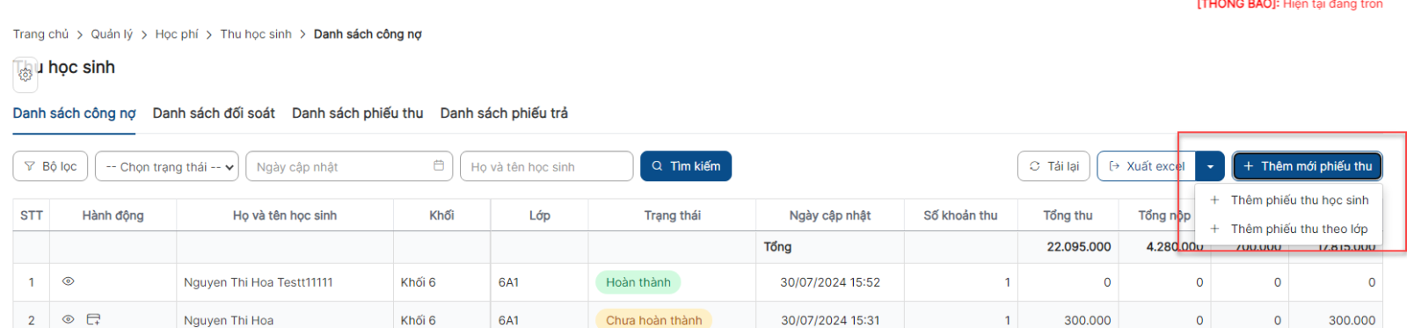Click the Tìm kiếm search button
1407x328 pixels.
click(686, 166)
